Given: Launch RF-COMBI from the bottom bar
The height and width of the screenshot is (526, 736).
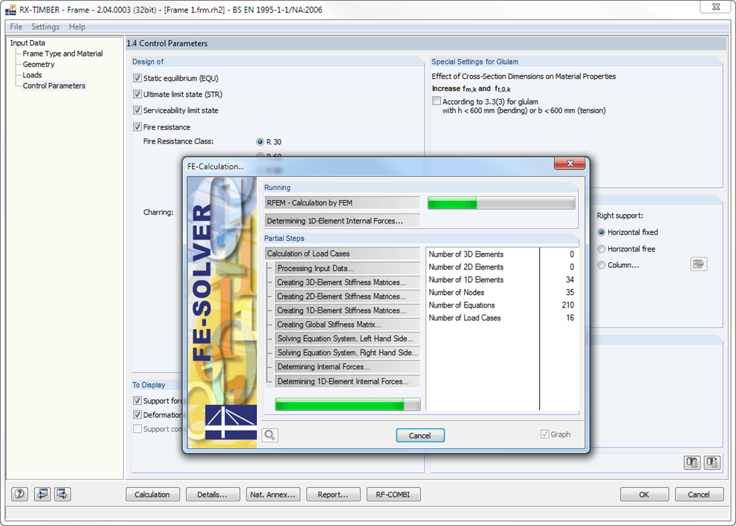Looking at the screenshot, I should tap(393, 493).
